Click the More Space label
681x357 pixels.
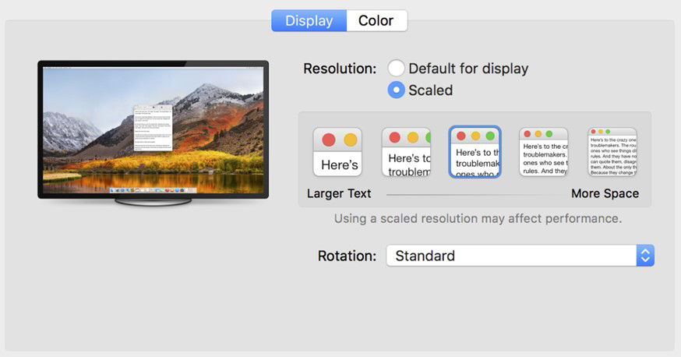click(605, 193)
